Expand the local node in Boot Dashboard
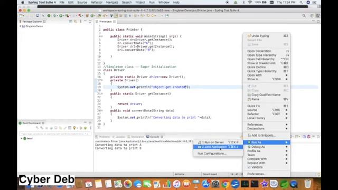 click(x=21, y=138)
